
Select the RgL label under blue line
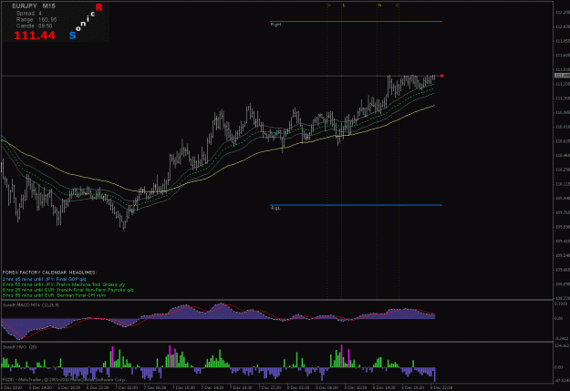click(275, 208)
